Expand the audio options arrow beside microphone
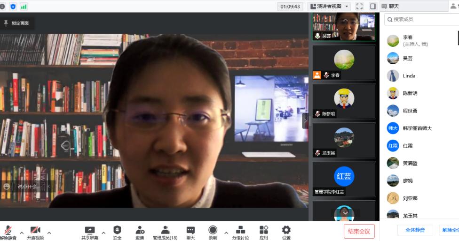 [22, 233]
